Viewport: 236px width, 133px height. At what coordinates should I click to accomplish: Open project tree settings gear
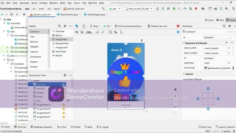click(x=24, y=14)
